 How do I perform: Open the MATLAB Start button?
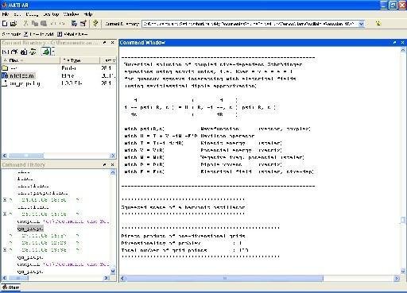tap(10, 287)
